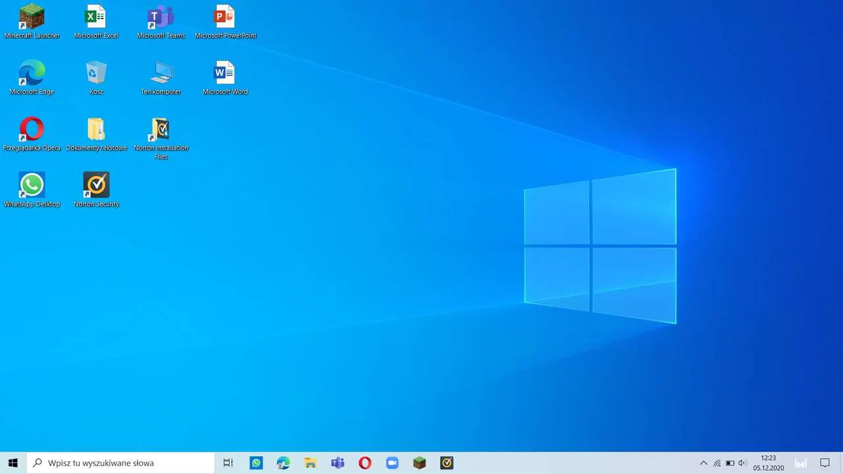Open Wi-Fi network settings in tray
Image resolution: width=843 pixels, height=474 pixels.
717,463
